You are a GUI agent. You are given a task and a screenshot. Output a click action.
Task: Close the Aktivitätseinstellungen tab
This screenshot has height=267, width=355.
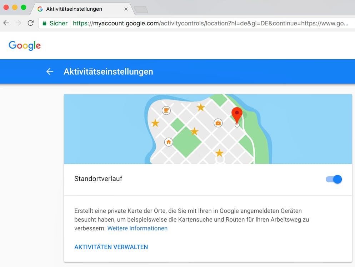click(126, 9)
